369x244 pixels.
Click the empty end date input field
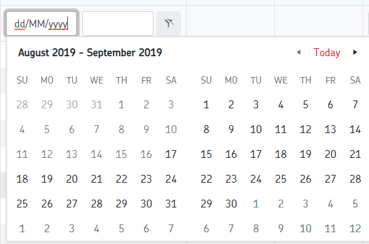(x=118, y=23)
